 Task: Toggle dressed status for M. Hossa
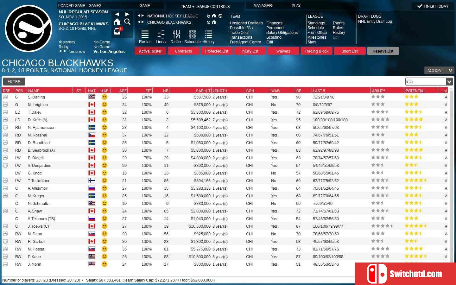pyautogui.click(x=5, y=249)
